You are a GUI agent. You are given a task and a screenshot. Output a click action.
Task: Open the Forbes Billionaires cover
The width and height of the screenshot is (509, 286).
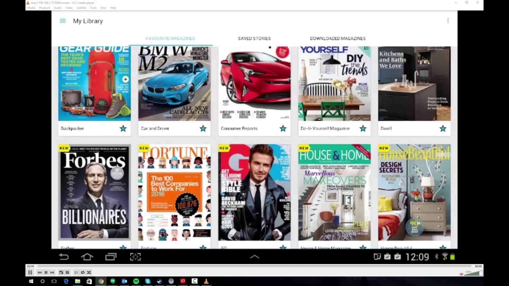(x=94, y=192)
